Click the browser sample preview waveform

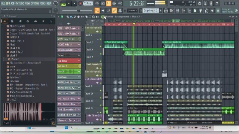(x=29, y=112)
